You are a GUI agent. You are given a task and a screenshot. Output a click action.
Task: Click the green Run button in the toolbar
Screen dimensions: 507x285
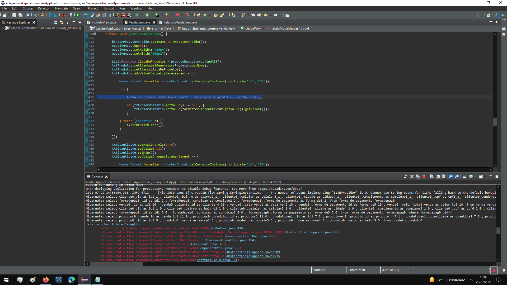[x=147, y=15]
